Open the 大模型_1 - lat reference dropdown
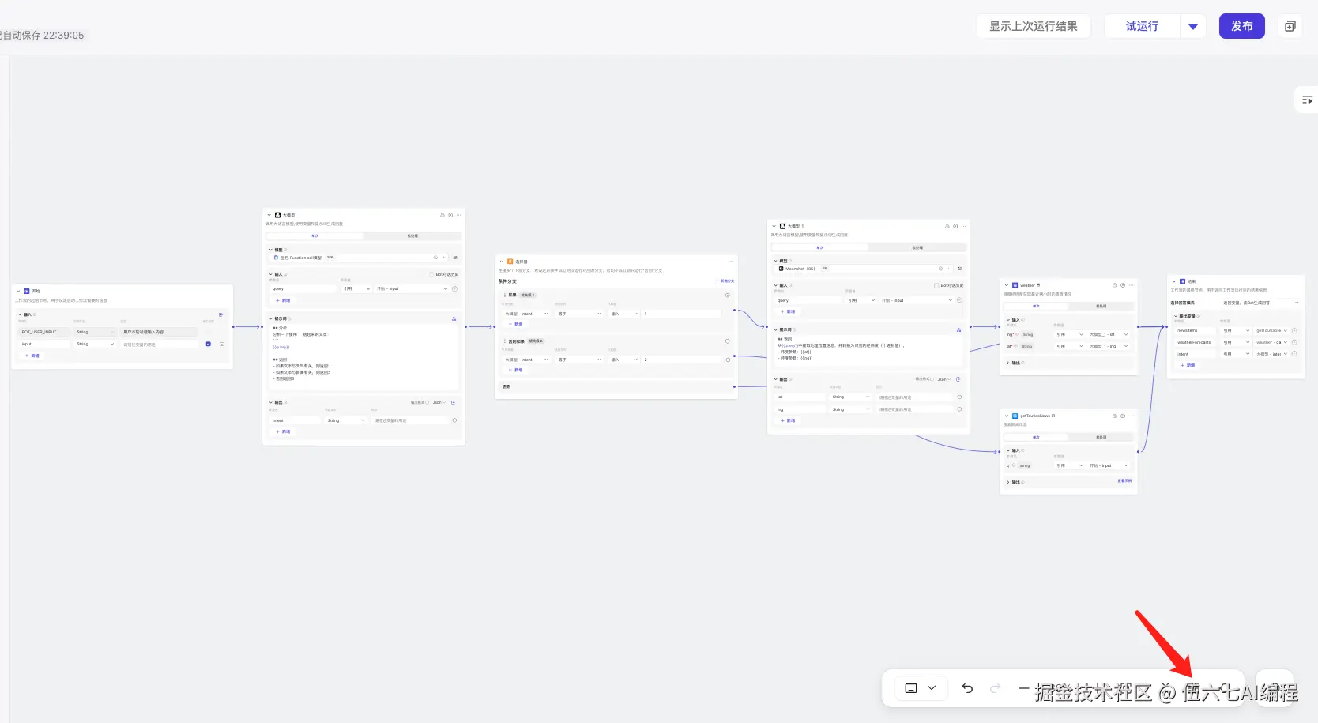This screenshot has height=723, width=1318. [1109, 334]
